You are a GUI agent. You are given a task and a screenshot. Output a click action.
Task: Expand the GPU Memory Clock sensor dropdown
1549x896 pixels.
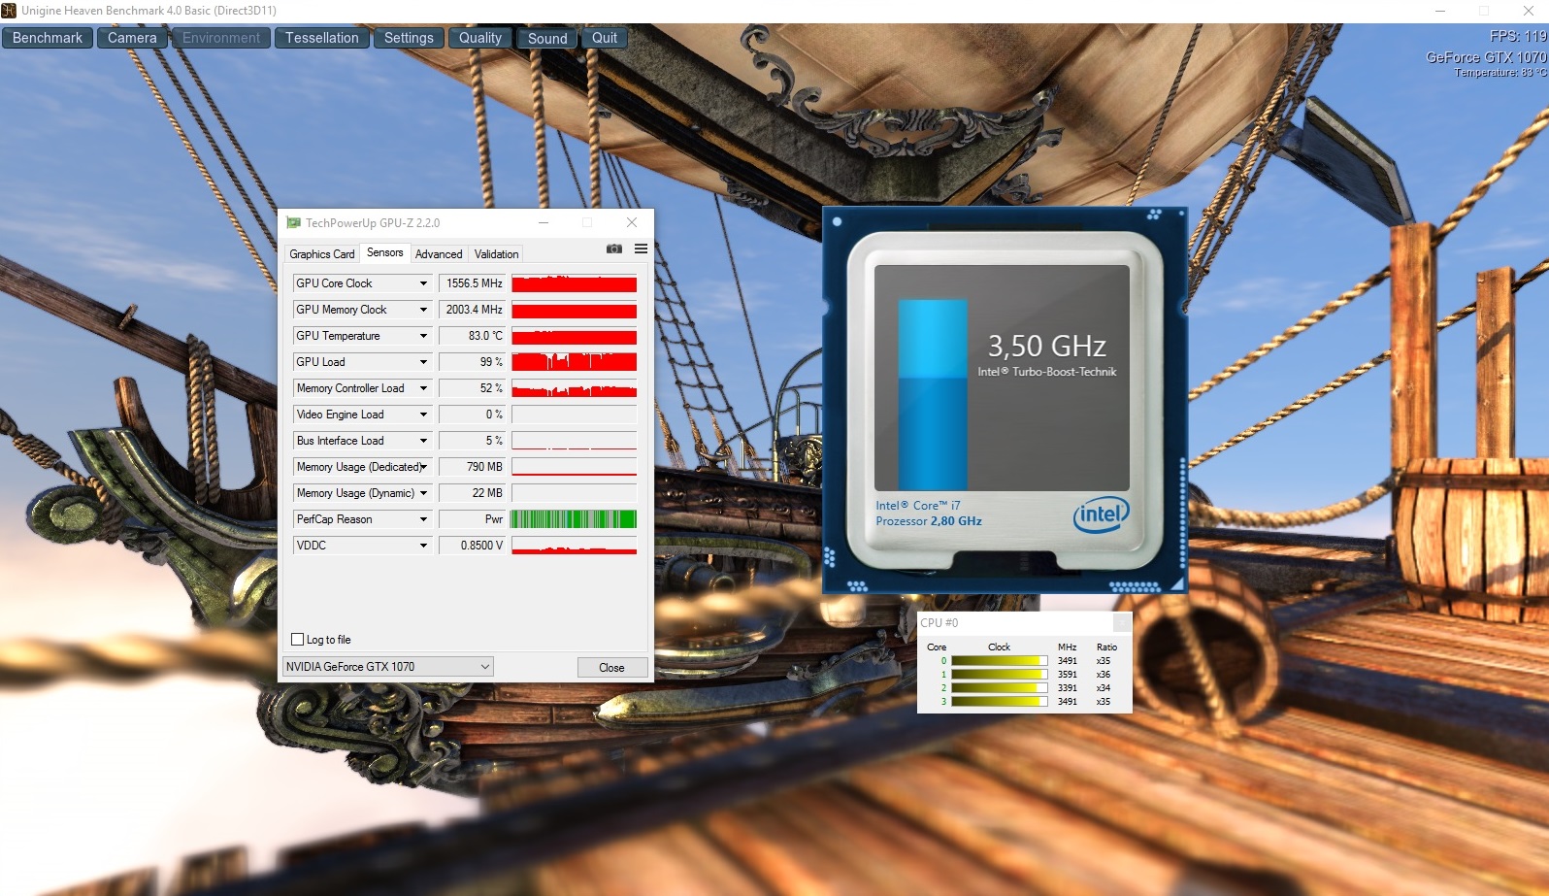tap(423, 310)
